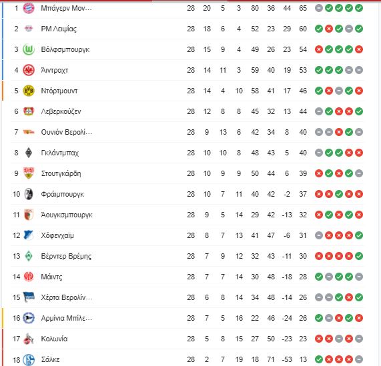Viewport: 381px width, 366px height.
Task: Click Leipzig's red loss form indicator
Action: pyautogui.click(x=329, y=29)
